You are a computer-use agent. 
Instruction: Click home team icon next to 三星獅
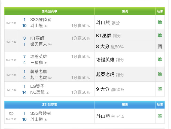pos(45,63)
